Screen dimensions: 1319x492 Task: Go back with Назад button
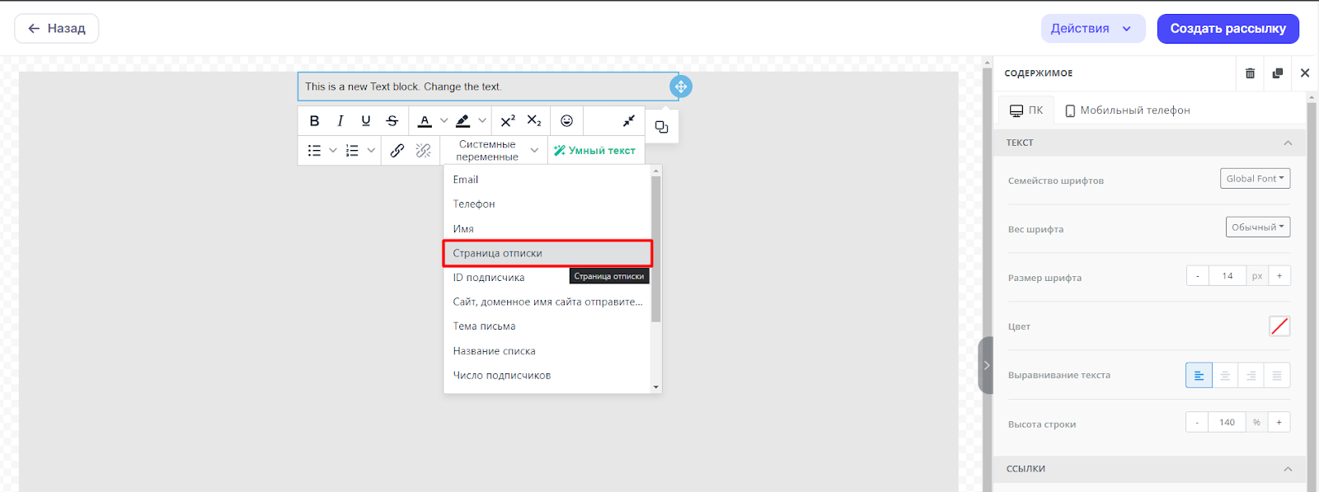coord(57,29)
